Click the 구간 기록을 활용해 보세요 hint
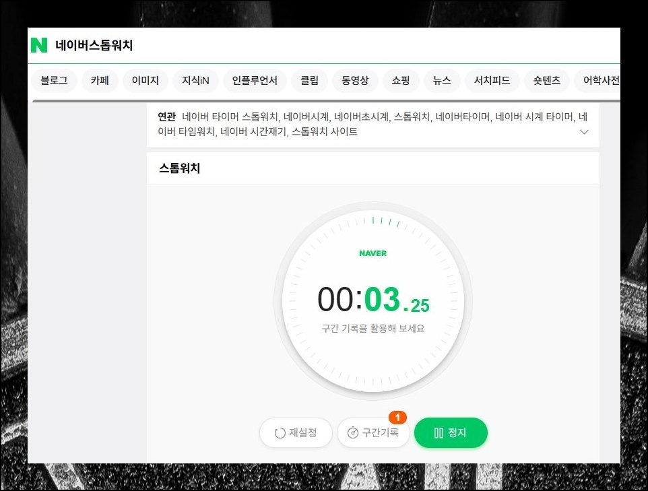 click(x=373, y=328)
